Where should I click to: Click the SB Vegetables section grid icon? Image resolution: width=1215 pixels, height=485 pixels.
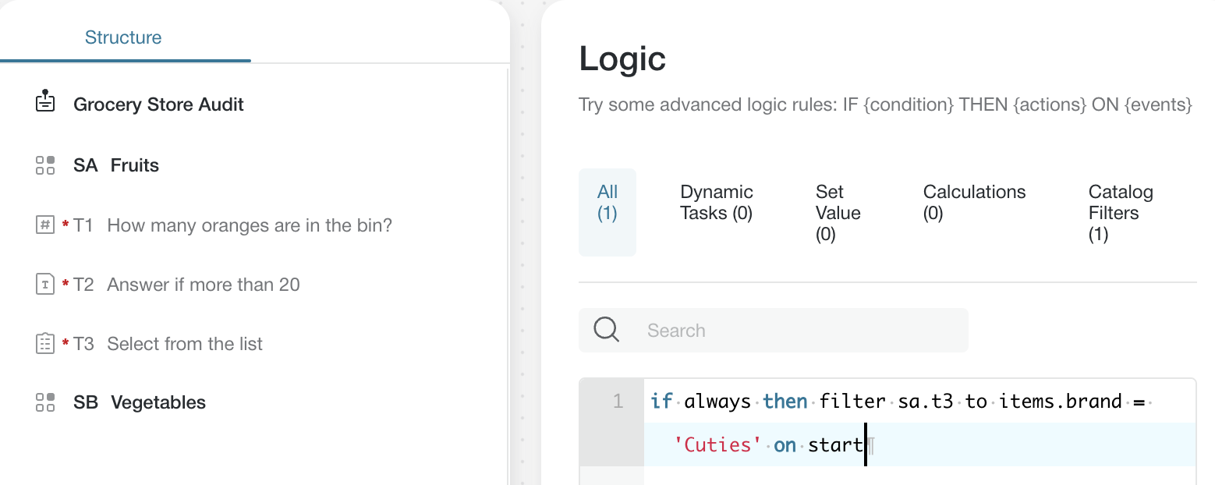click(45, 402)
